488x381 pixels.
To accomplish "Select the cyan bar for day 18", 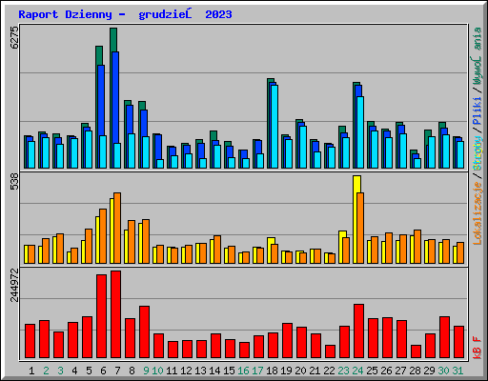I will pyautogui.click(x=274, y=127).
